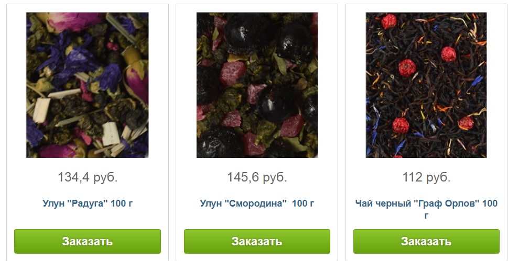Open the Улун "Радуга" product photo
The width and height of the screenshot is (508, 261).
click(x=87, y=85)
